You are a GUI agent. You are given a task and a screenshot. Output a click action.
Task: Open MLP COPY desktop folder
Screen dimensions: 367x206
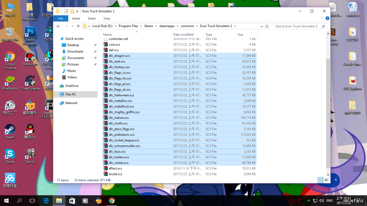(352, 107)
